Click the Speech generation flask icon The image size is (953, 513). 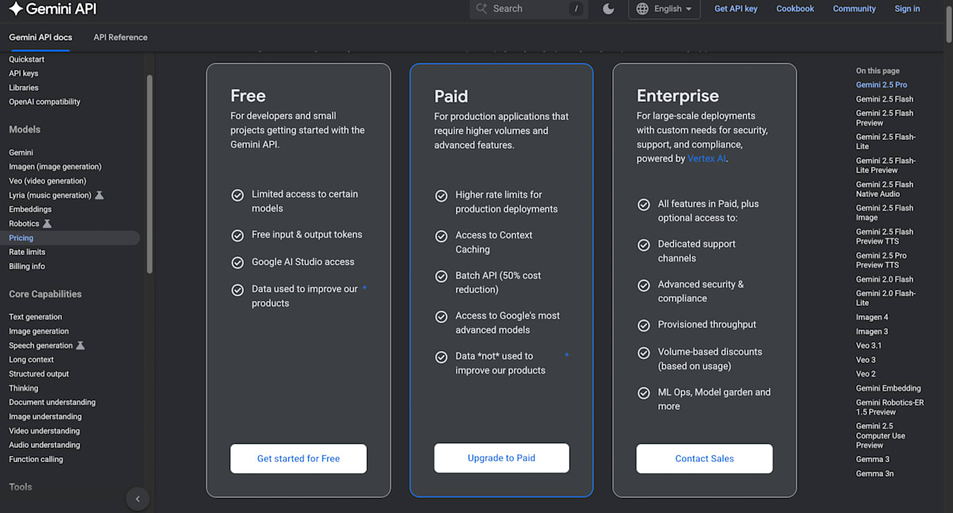point(80,345)
